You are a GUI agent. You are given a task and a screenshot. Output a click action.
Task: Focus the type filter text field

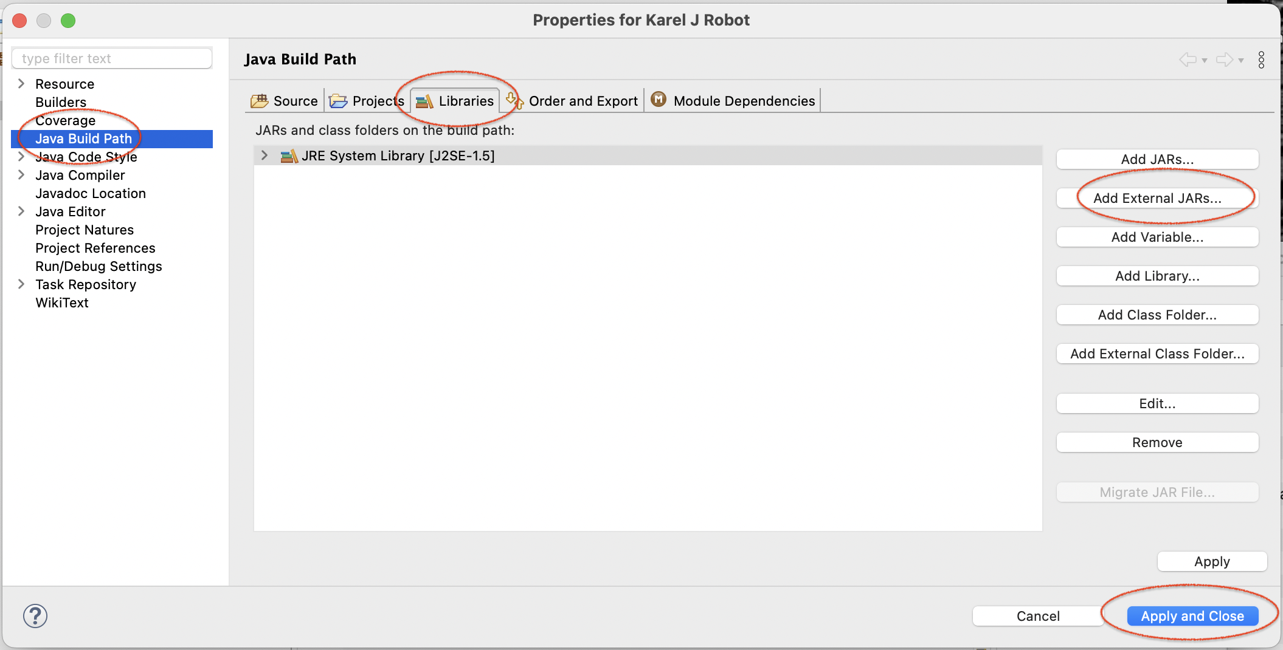[112, 58]
